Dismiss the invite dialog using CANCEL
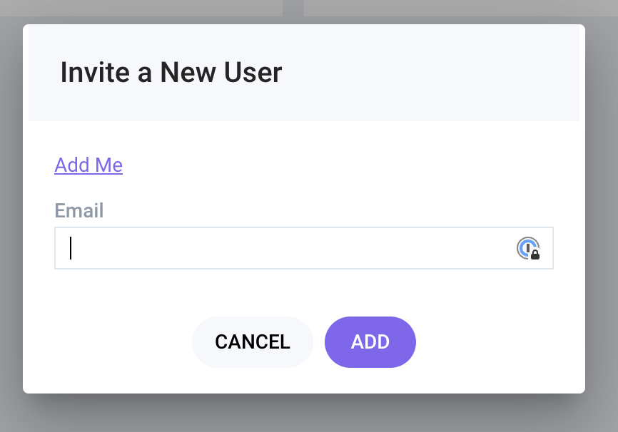Image resolution: width=618 pixels, height=432 pixels. [x=252, y=342]
